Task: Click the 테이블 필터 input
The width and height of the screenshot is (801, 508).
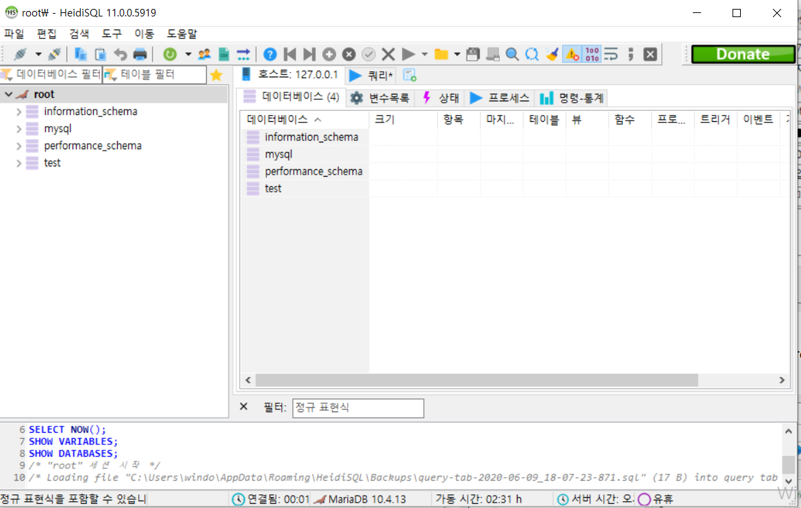Action: click(155, 75)
